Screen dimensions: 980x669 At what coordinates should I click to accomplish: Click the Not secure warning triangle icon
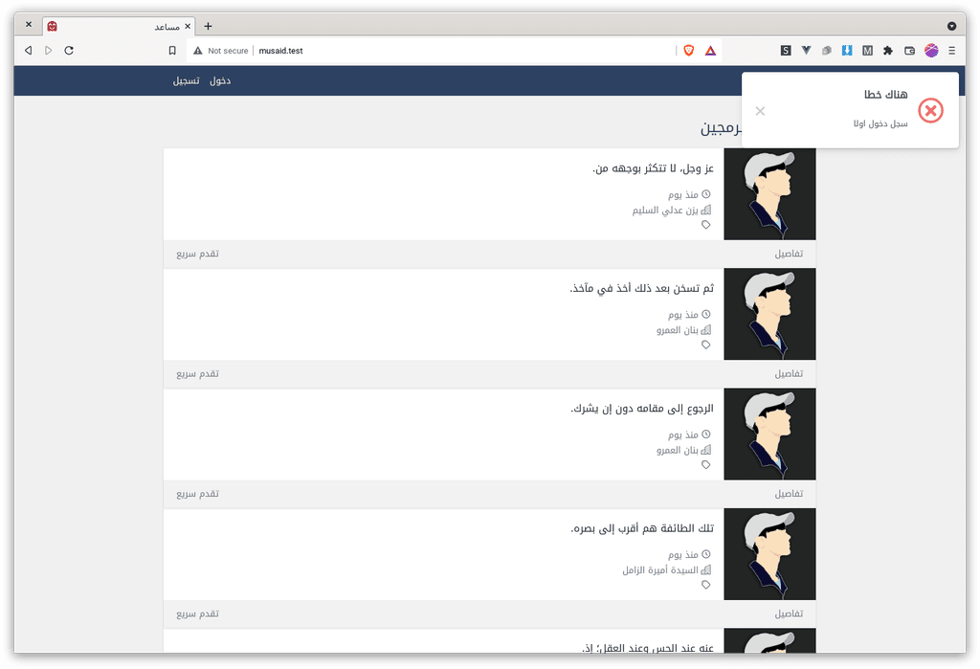point(197,51)
